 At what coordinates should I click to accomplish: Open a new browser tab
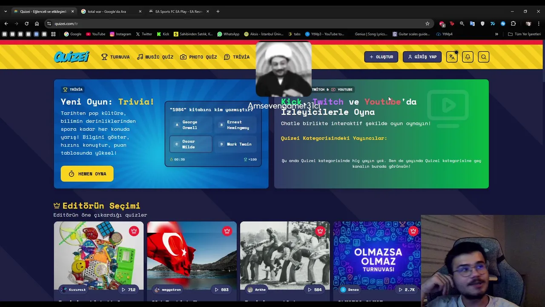tap(218, 12)
